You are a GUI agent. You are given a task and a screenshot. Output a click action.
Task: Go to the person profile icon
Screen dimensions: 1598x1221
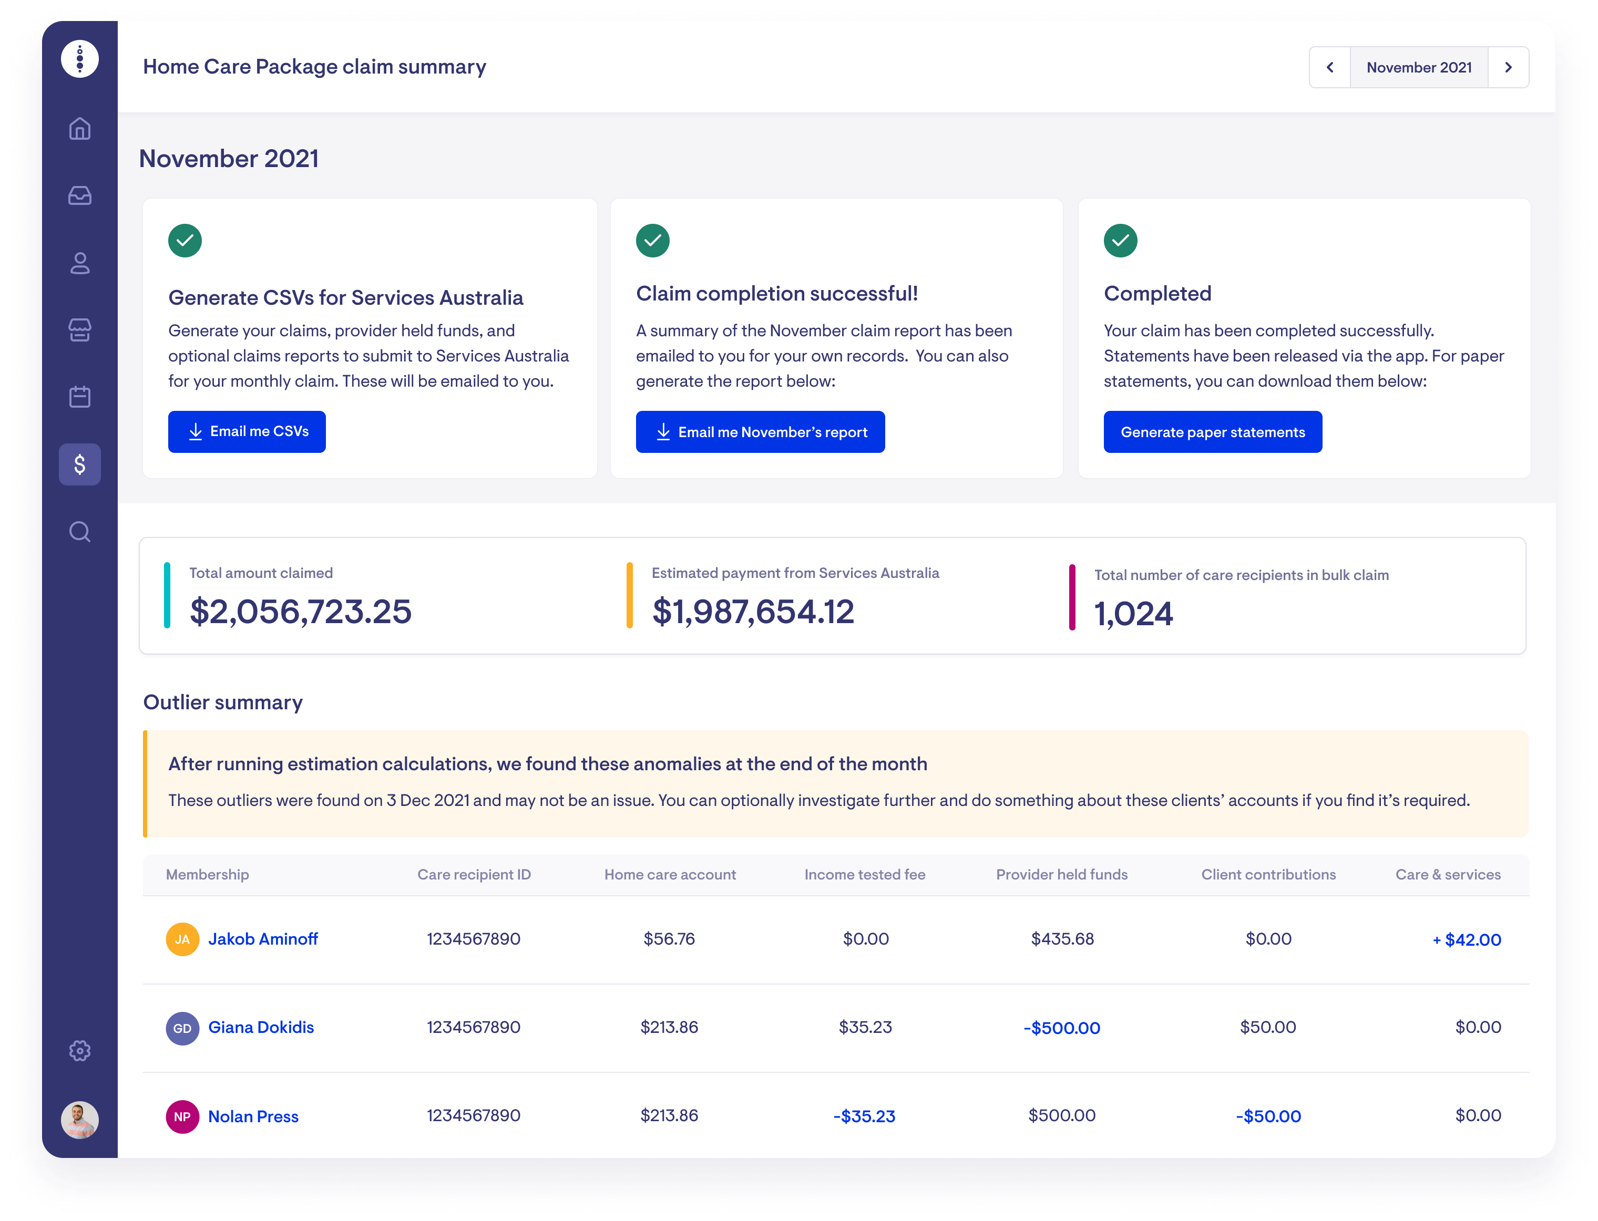point(80,263)
